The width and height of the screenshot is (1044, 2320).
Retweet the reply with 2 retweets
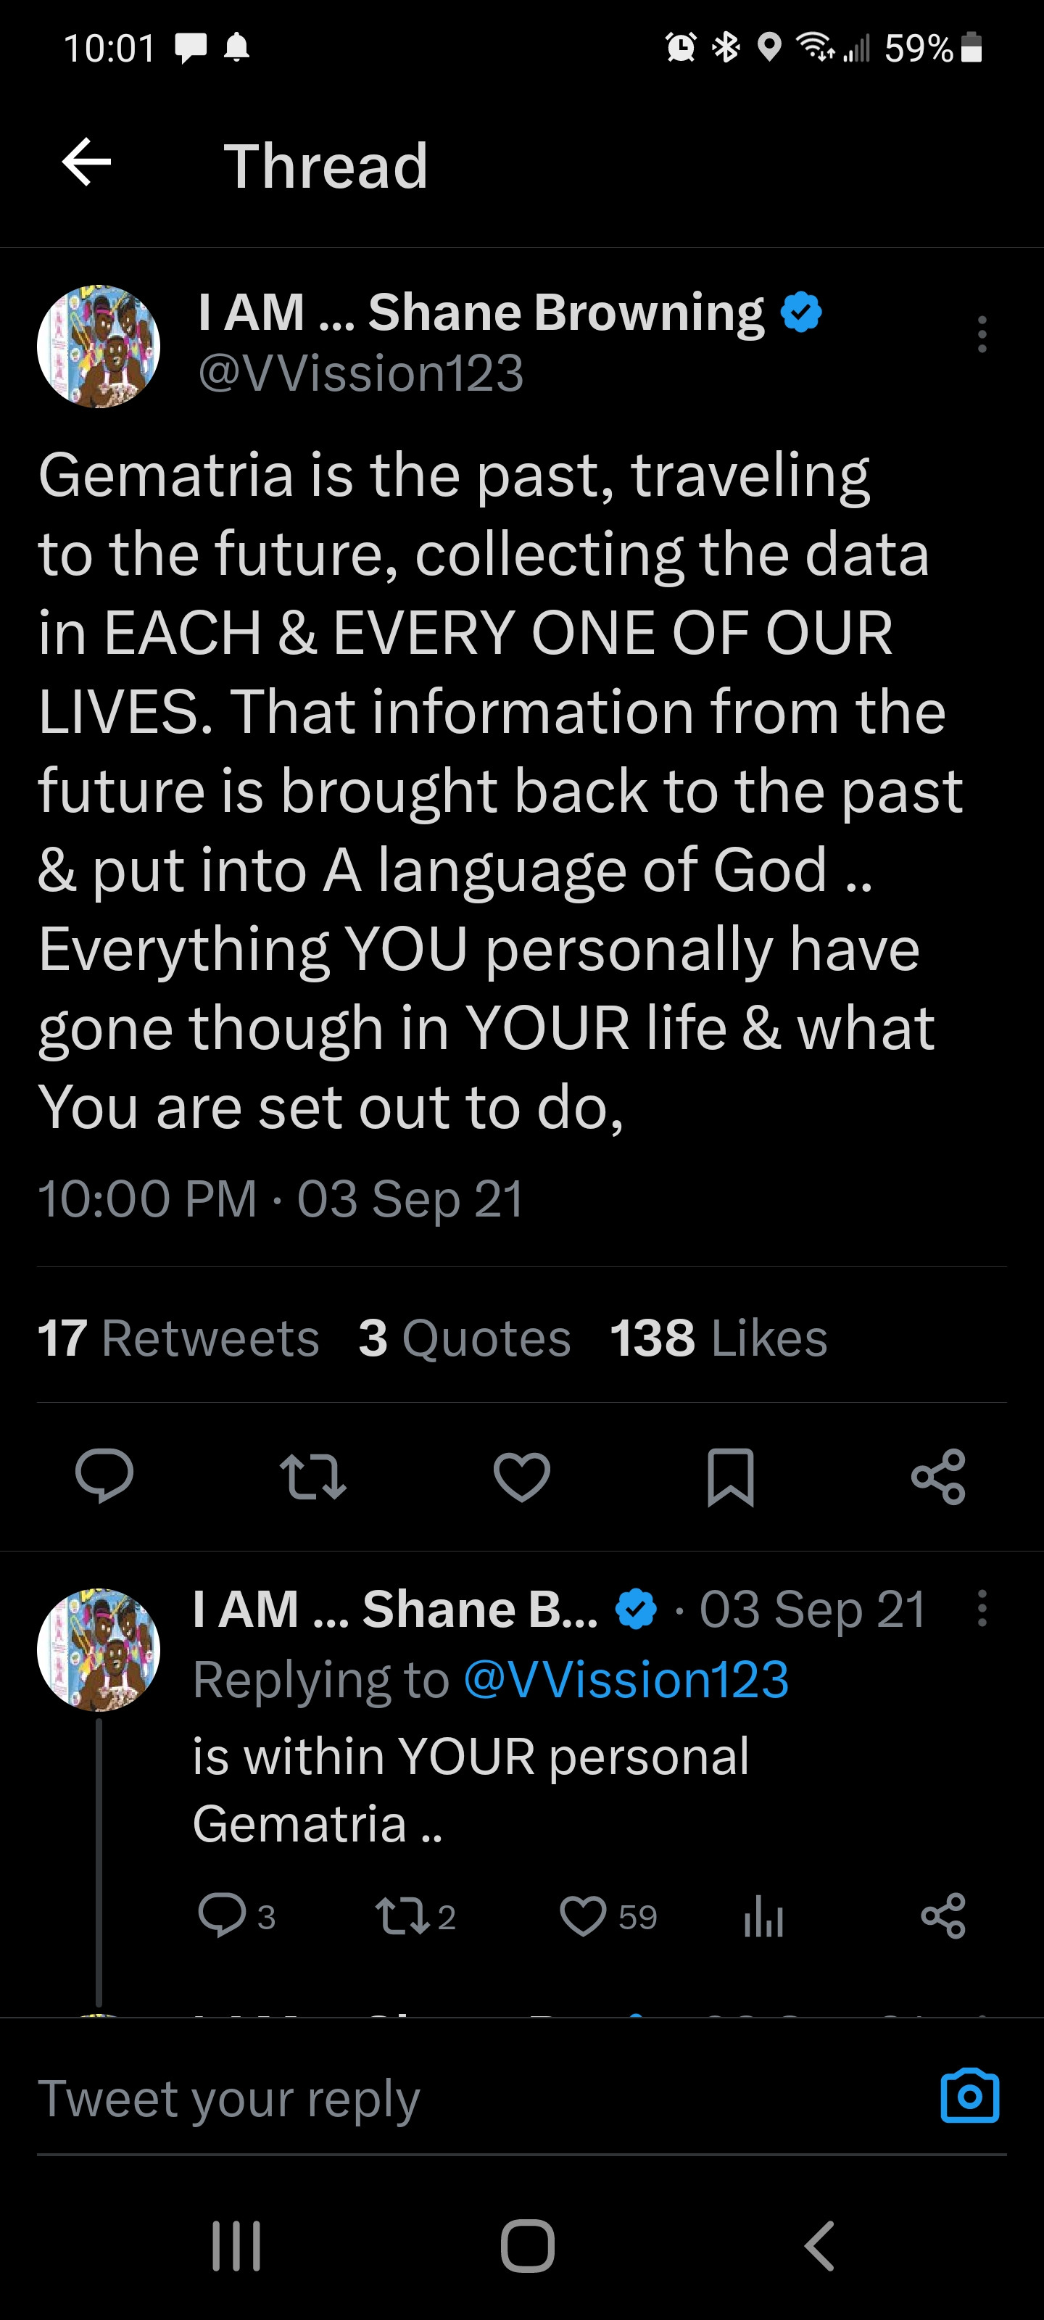402,1915
